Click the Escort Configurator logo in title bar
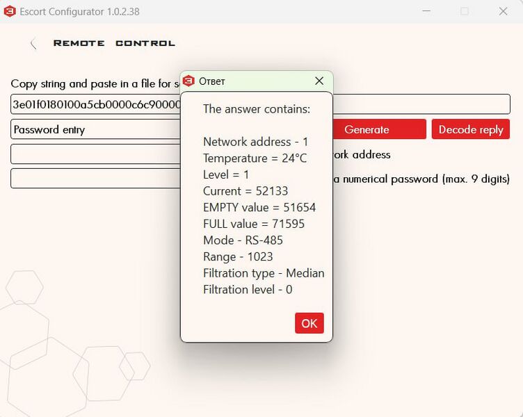523x417 pixels. pyautogui.click(x=10, y=11)
